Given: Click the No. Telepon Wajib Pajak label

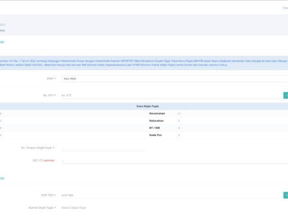Looking at the screenshot, I should pos(36,148).
